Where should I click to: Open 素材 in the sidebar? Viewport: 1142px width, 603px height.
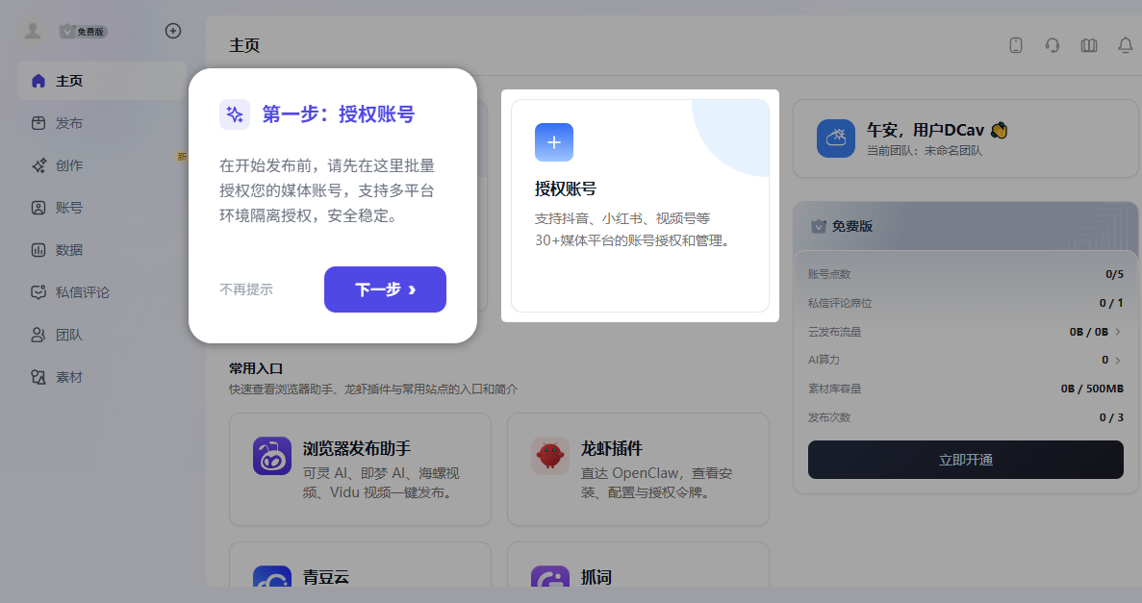pos(102,377)
